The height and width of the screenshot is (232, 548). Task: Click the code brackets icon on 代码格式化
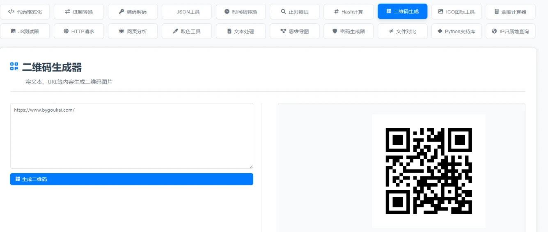pyautogui.click(x=11, y=12)
